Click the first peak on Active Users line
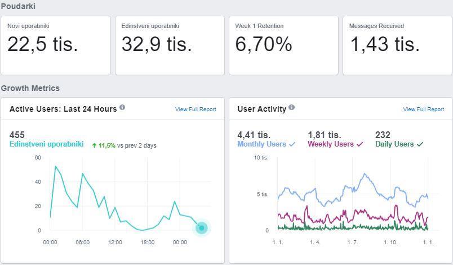 click(x=55, y=166)
